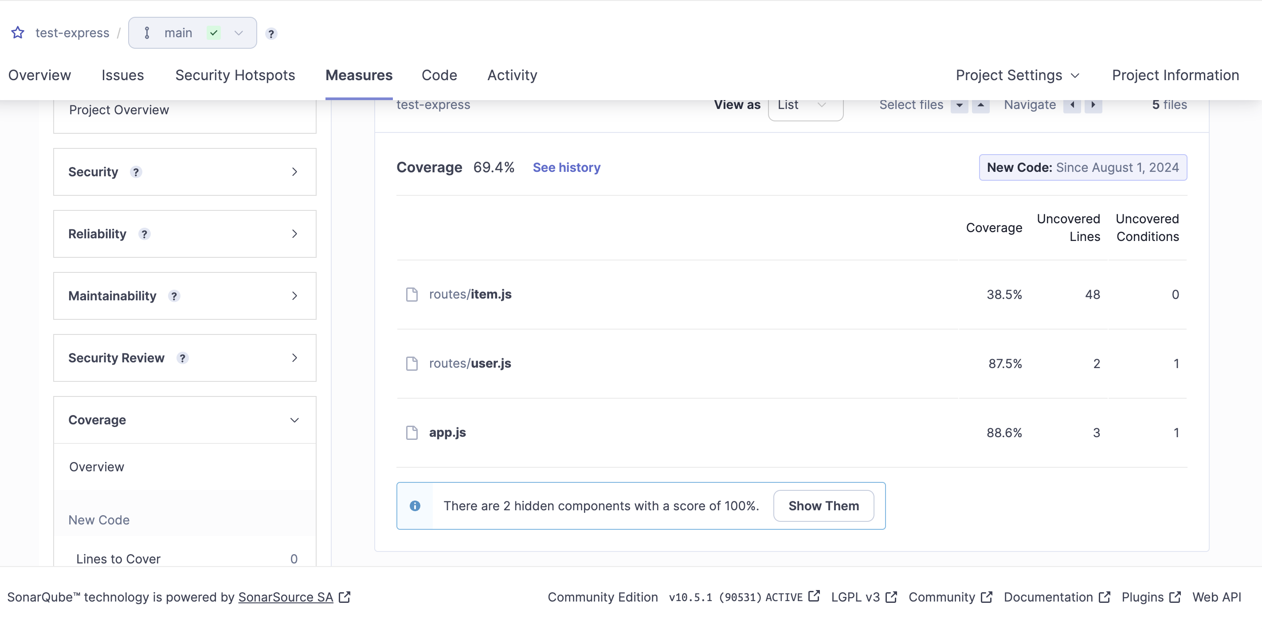Click the v10.5.1 ACTIVE version link
The image size is (1262, 629).
[744, 597]
